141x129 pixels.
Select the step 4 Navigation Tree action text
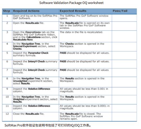click(34, 46)
